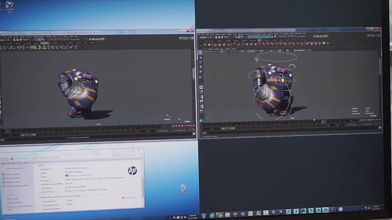The height and width of the screenshot is (220, 392).
Task: Click Open Scene icon in right Maya status line
Action: tap(219, 37)
